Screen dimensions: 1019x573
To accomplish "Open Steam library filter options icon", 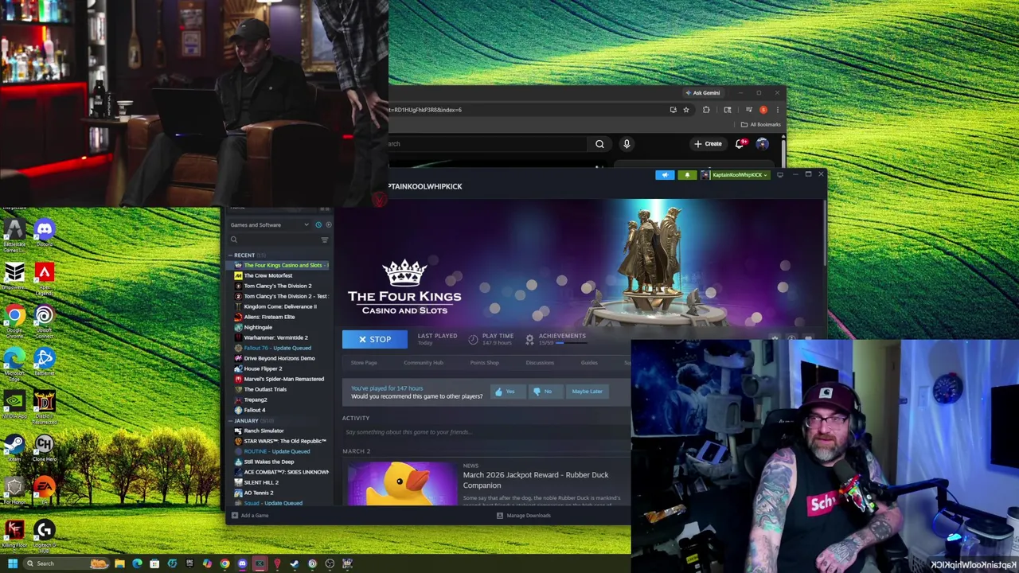I will [x=324, y=240].
